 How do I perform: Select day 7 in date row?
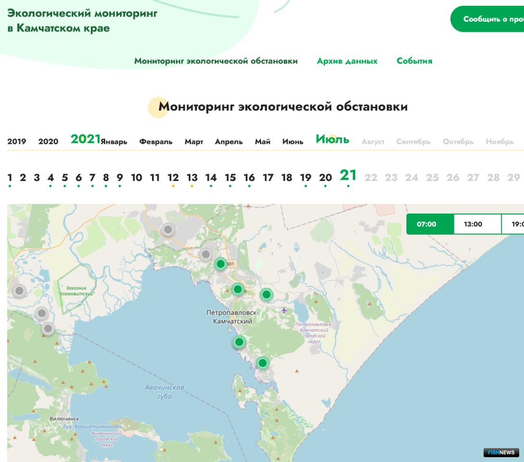click(x=92, y=178)
